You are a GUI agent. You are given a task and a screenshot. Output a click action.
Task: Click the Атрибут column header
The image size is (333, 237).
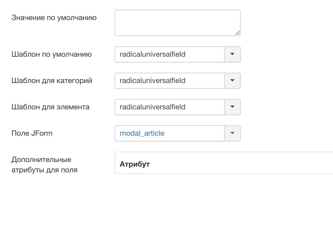135,164
